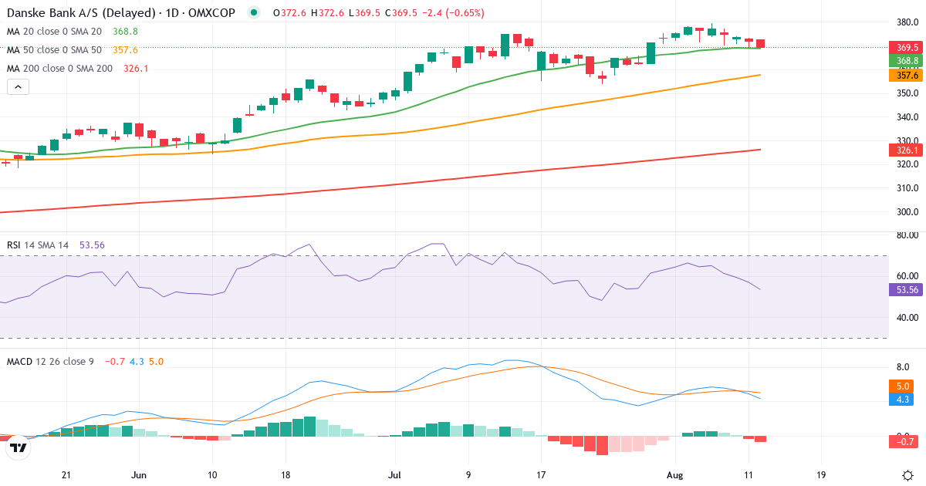Click the green market status dot

[x=254, y=12]
